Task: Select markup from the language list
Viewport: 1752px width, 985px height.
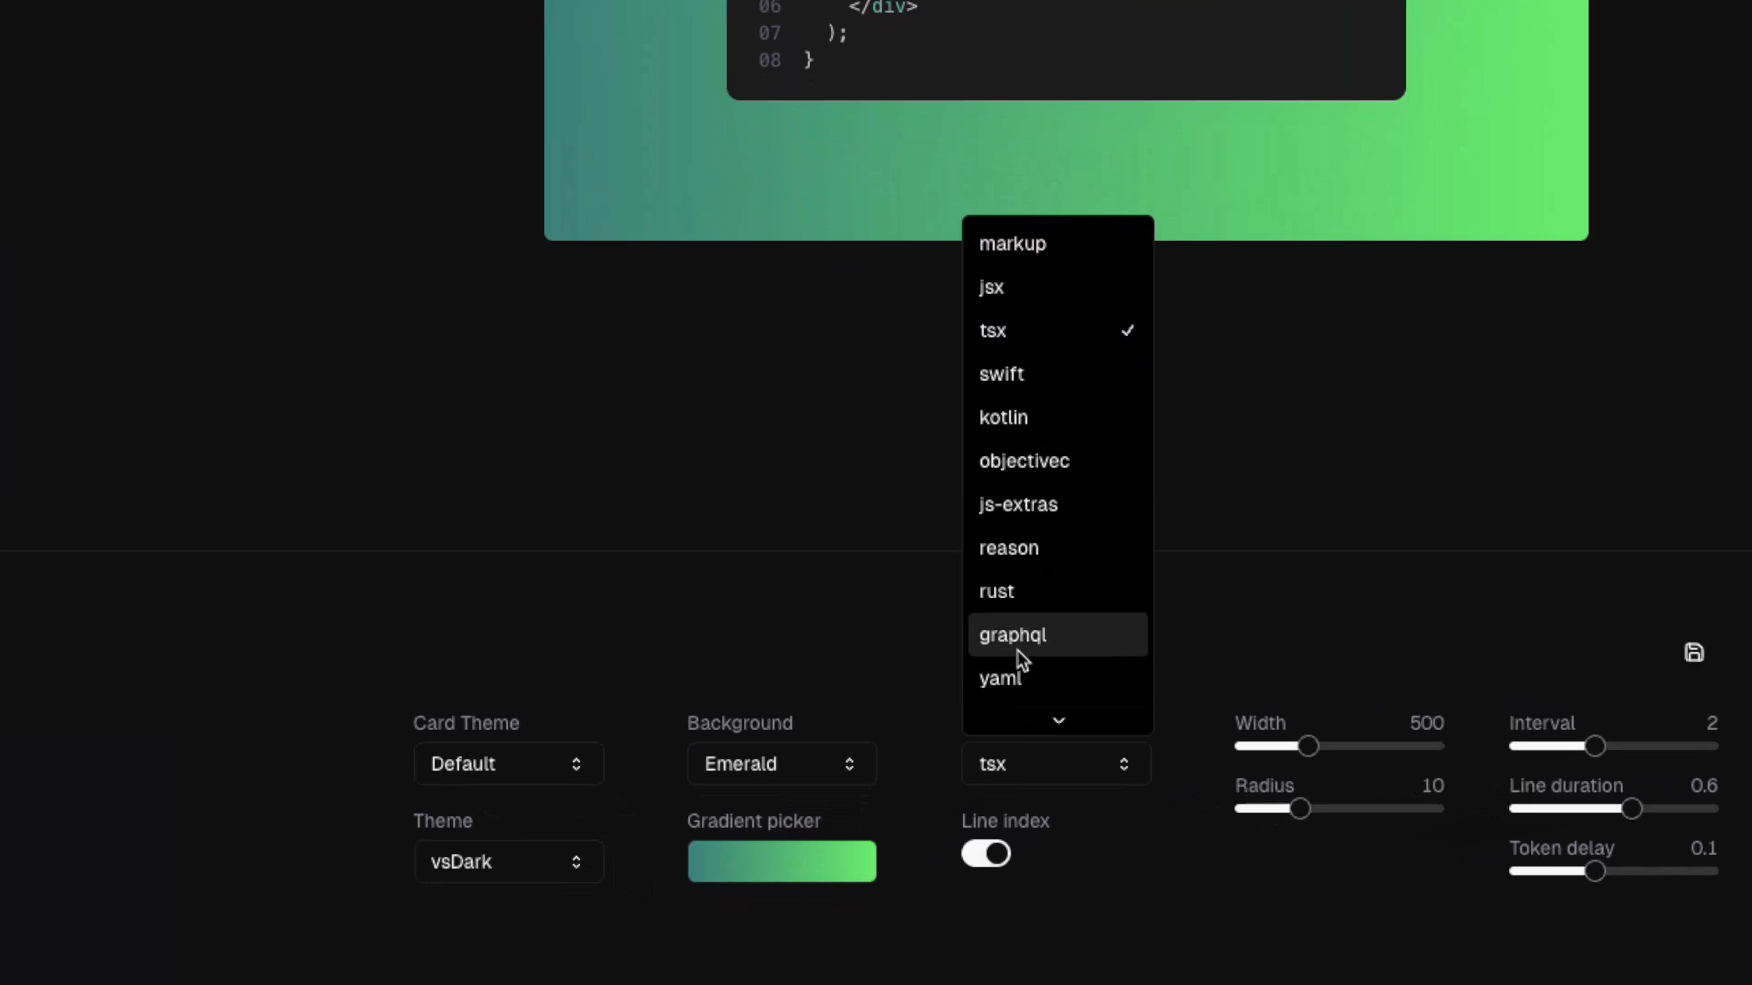Action: [1058, 244]
